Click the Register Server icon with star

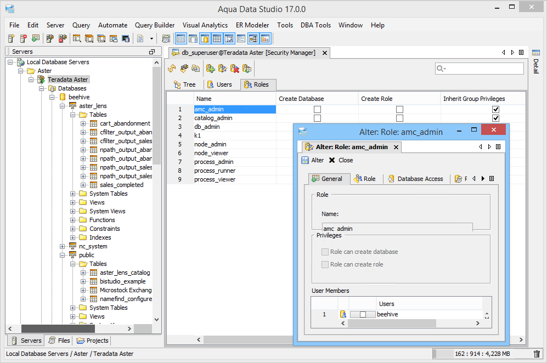pos(11,38)
